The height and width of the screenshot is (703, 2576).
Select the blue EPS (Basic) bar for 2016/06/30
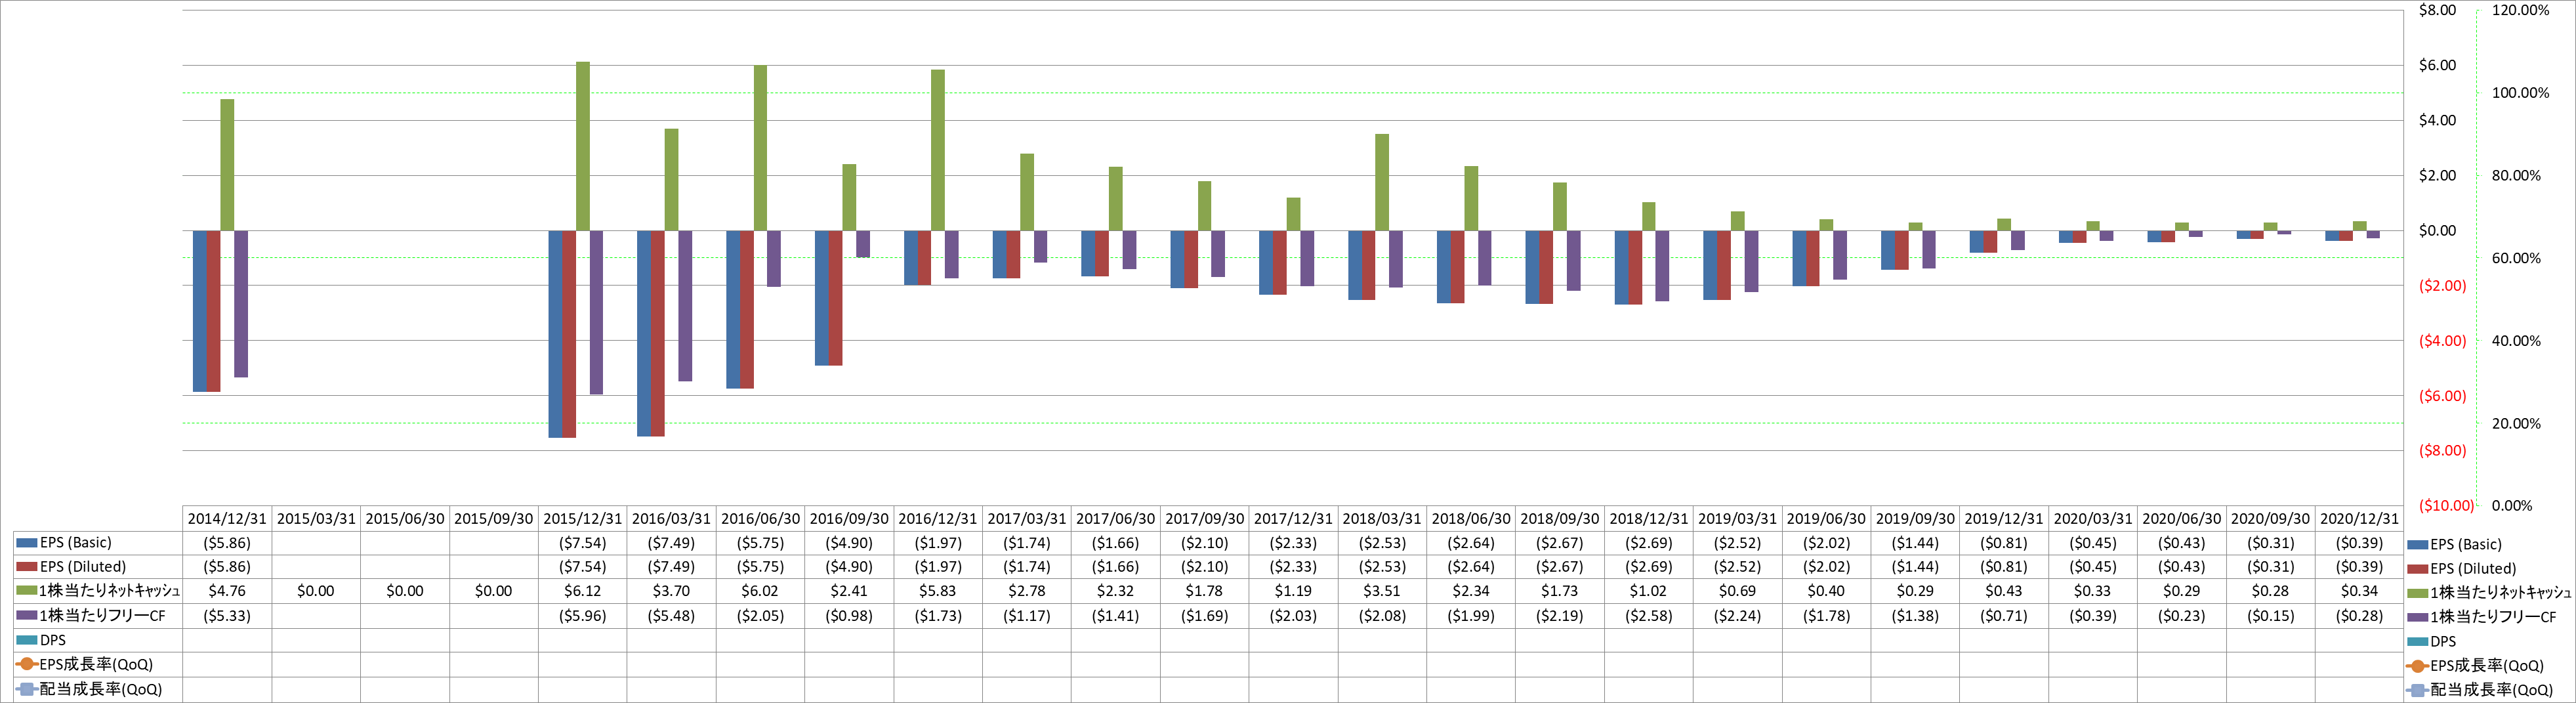pos(733,310)
